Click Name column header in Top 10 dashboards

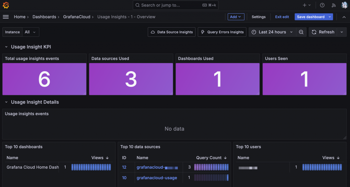click(x=12, y=158)
